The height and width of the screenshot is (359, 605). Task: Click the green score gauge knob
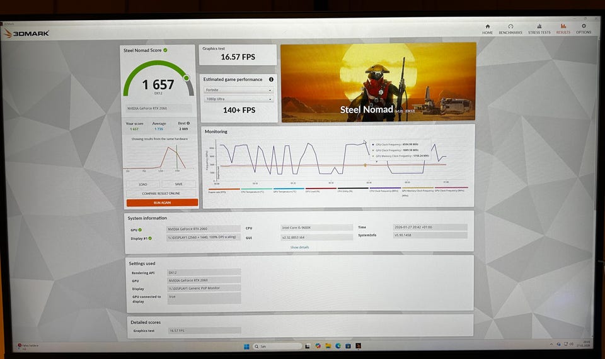click(x=187, y=78)
